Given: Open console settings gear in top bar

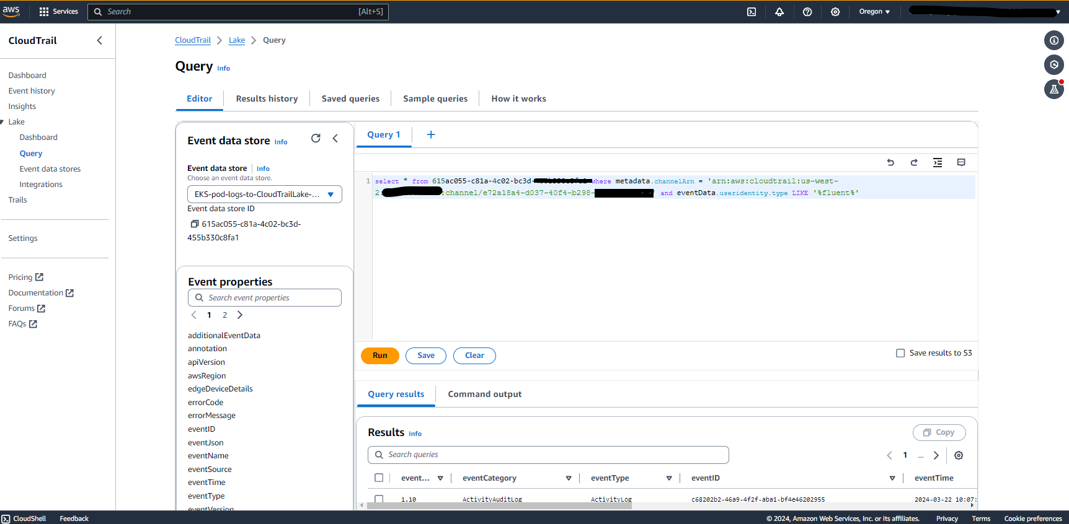Looking at the screenshot, I should (835, 12).
